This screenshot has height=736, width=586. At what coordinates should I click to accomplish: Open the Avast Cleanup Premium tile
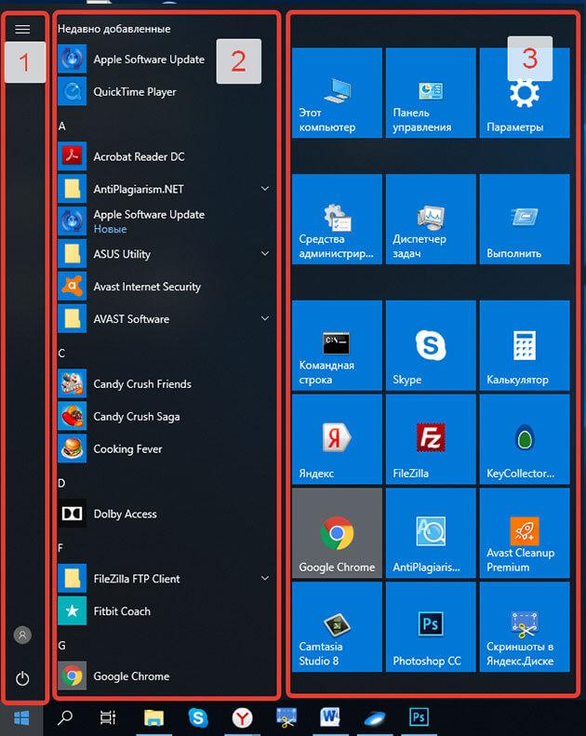click(x=525, y=533)
